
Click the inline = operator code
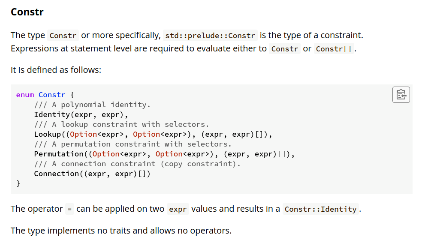[69, 209]
